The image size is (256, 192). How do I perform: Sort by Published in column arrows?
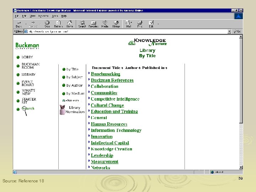[166, 68]
